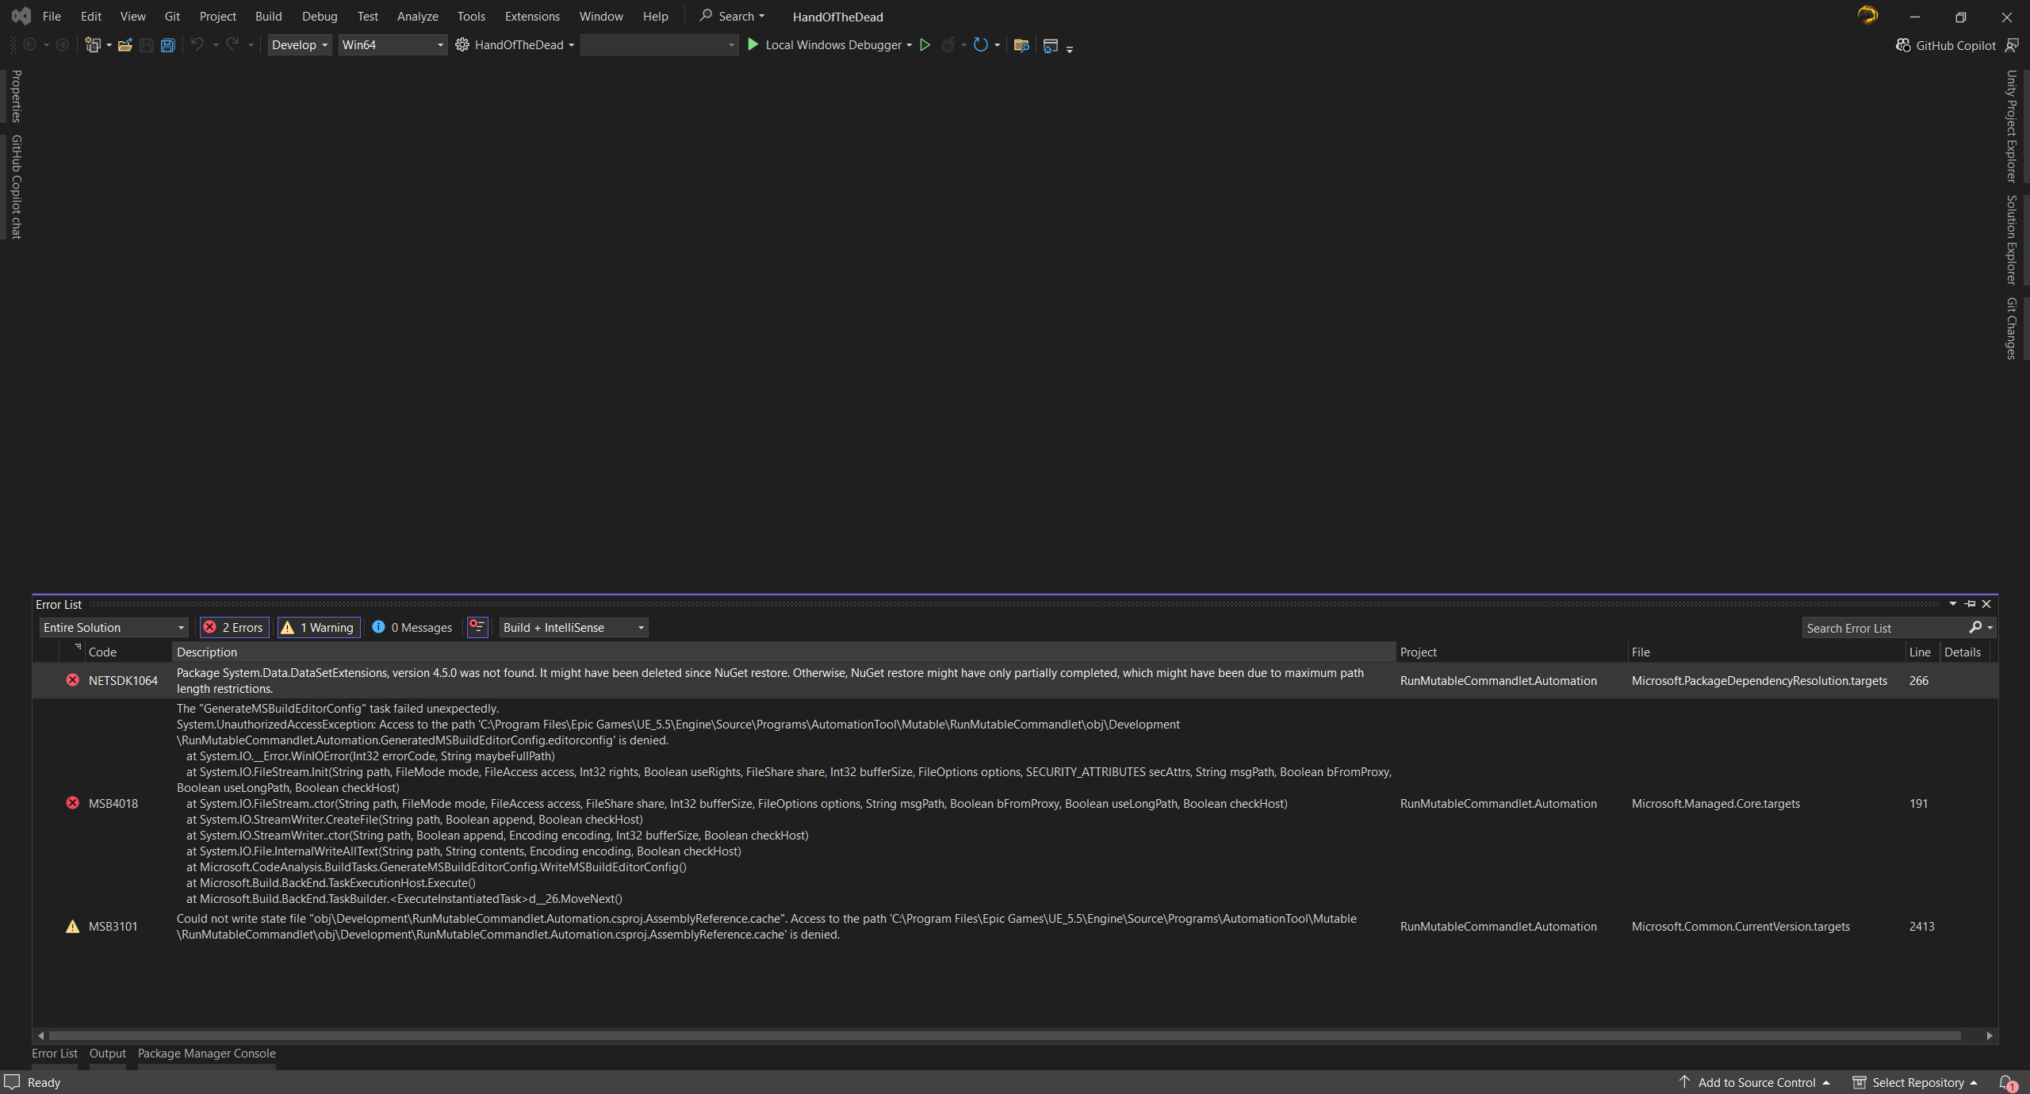This screenshot has height=1094, width=2030.
Task: Click the Save All icon
Action: 168,45
